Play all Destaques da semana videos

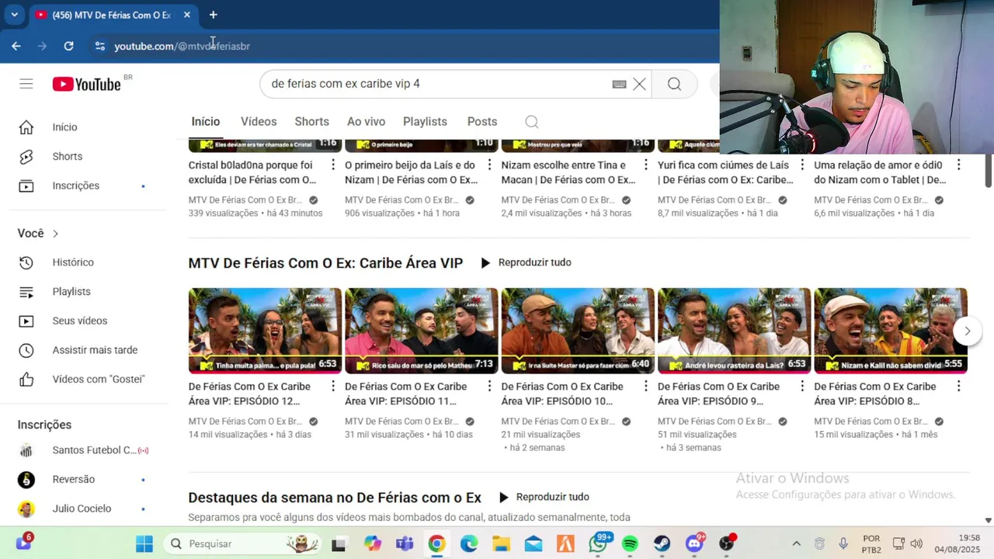[543, 497]
